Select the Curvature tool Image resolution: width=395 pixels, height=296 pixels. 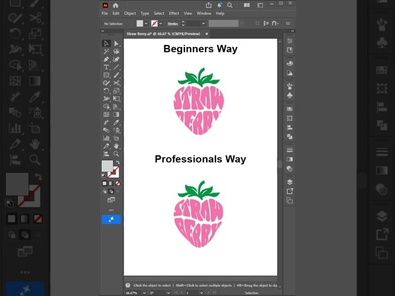click(x=116, y=59)
